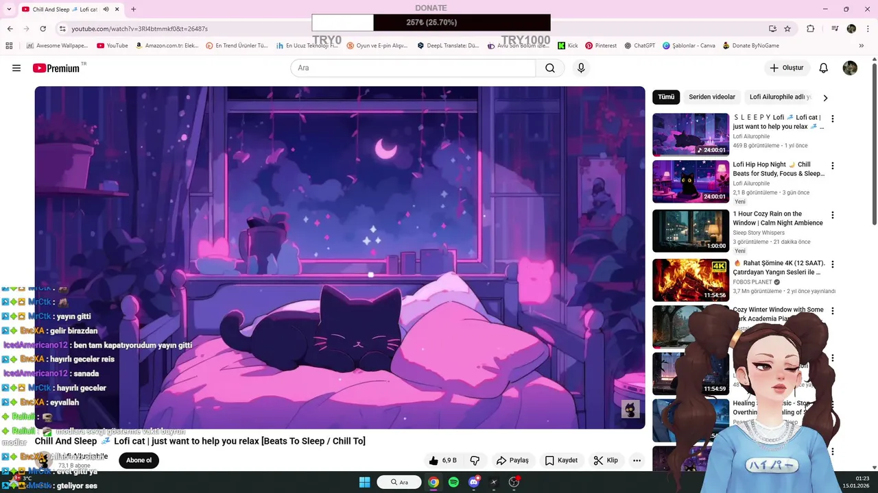This screenshot has height=493, width=878.
Task: Go back with the browser back arrow
Action: (x=10, y=29)
